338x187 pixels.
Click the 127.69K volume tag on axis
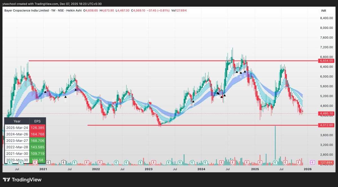pyautogui.click(x=326, y=163)
